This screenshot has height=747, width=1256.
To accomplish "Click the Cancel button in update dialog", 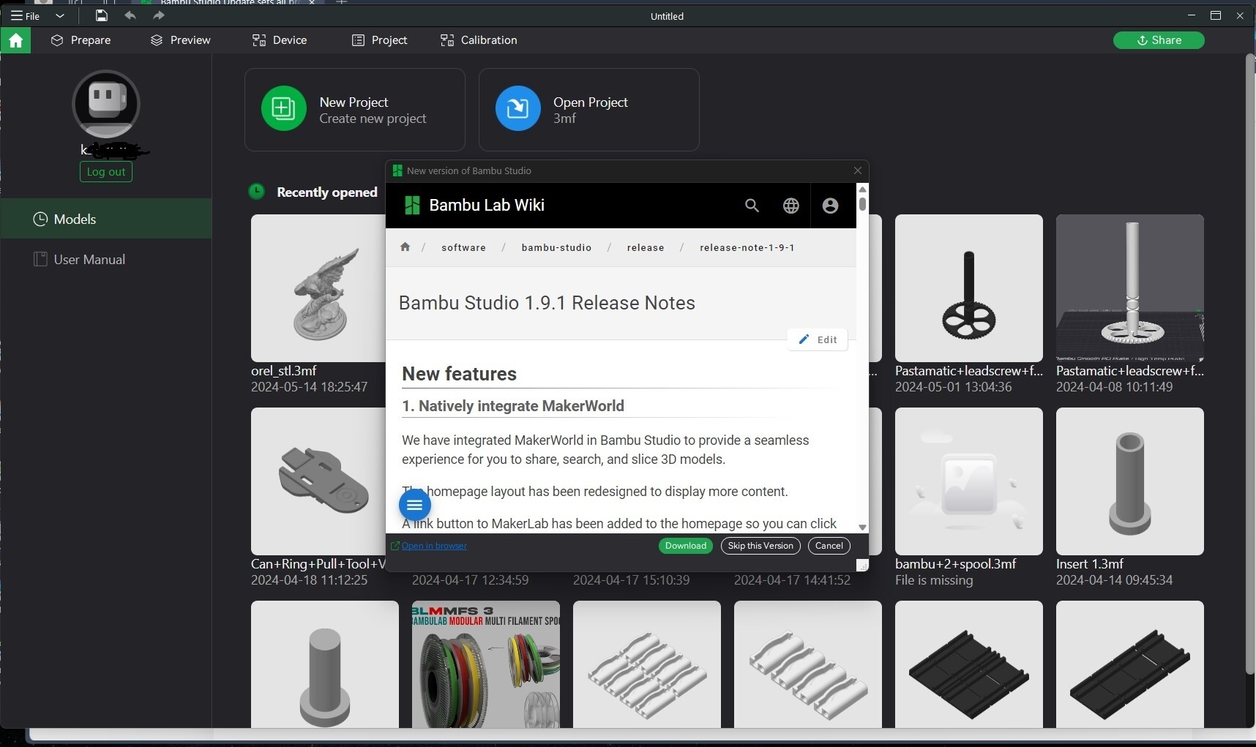I will tap(829, 546).
